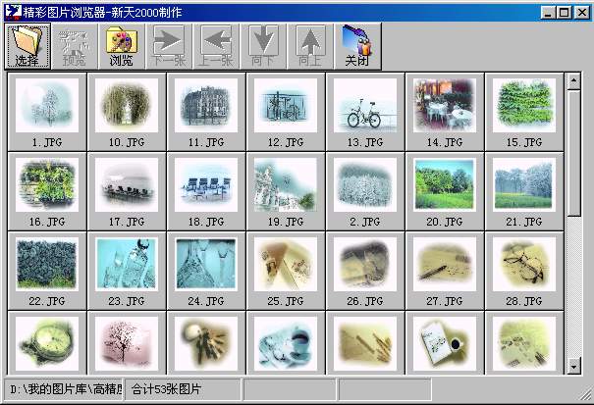This screenshot has height=405, width=594.
Task: Click the scrollbar up arrow
Action: click(x=574, y=80)
